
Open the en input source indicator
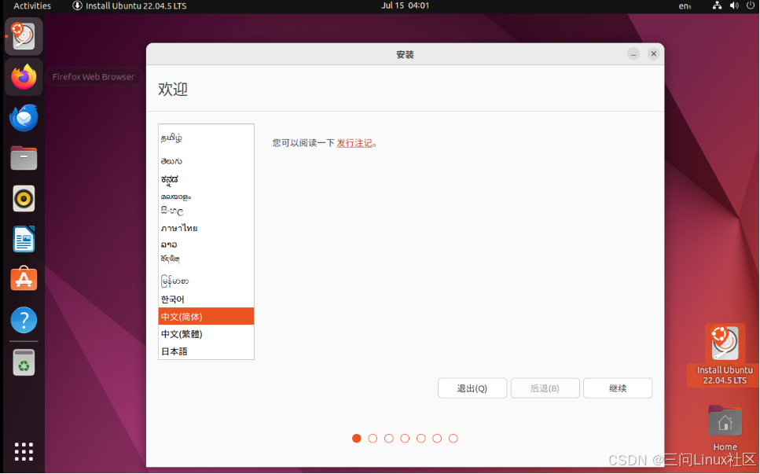pyautogui.click(x=685, y=6)
